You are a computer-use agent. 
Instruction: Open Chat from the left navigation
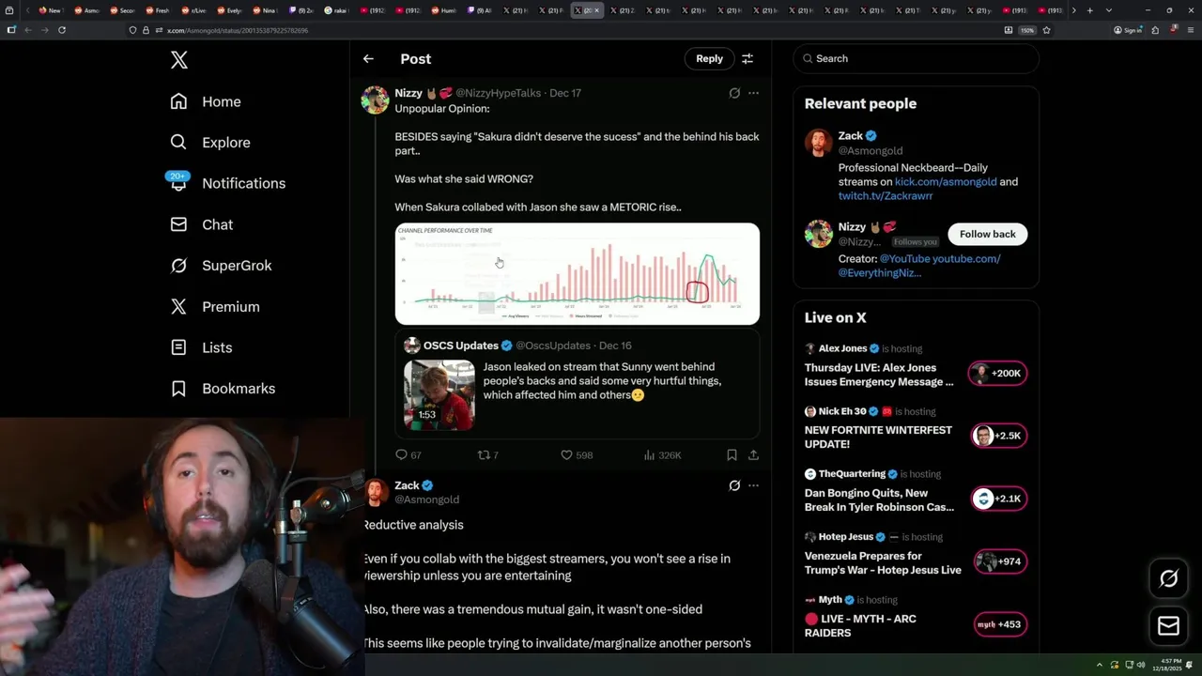point(201,224)
